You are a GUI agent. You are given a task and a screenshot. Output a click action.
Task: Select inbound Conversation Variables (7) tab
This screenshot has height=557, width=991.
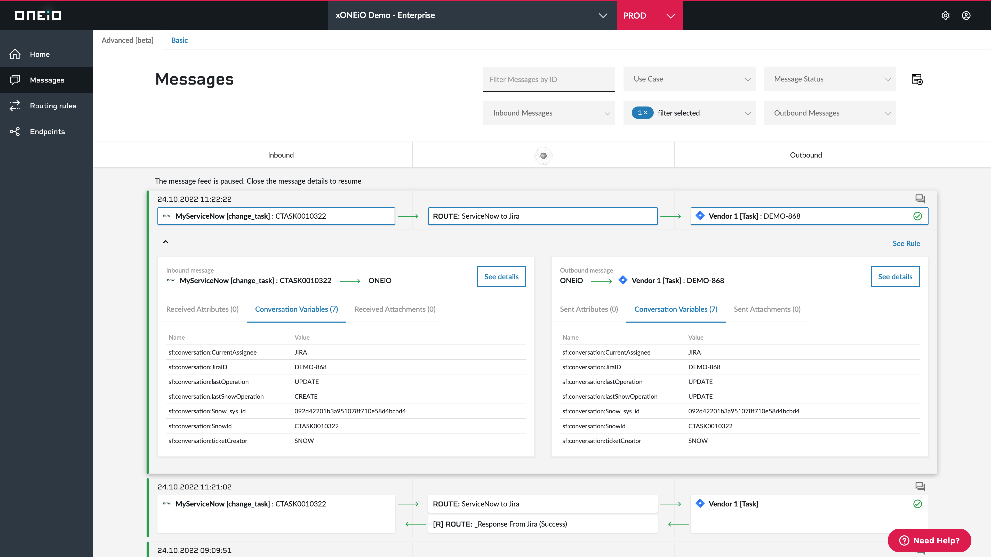click(x=296, y=309)
